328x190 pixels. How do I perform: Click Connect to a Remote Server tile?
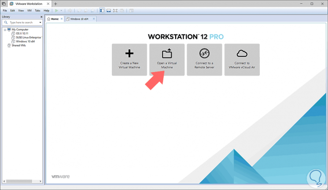coord(204,60)
